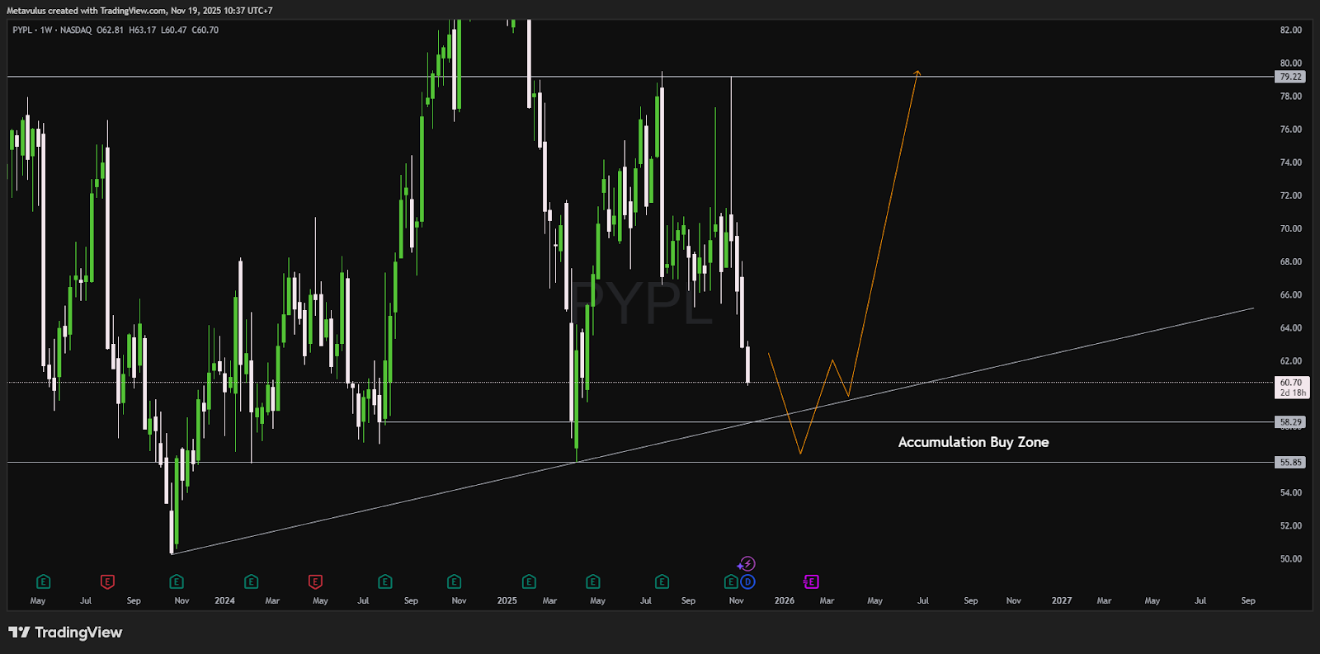This screenshot has width=1320, height=654.
Task: Click the PYPL symbol legend text
Action: click(x=22, y=31)
